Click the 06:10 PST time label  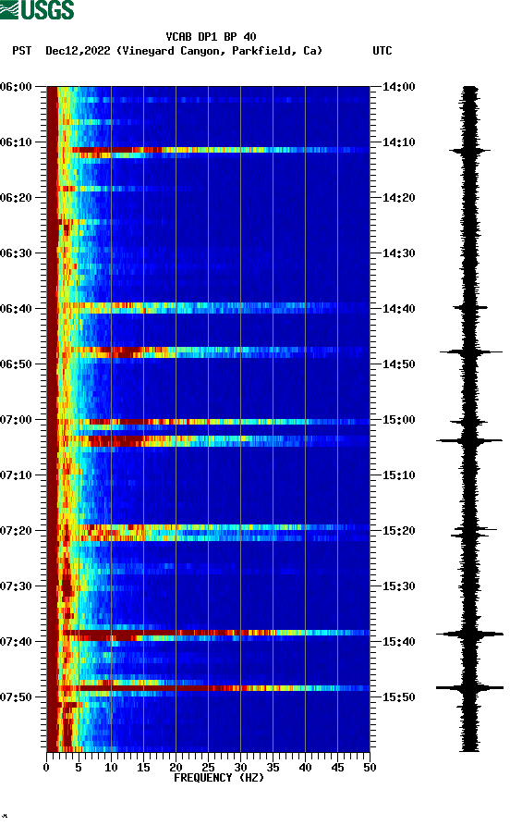[16, 142]
